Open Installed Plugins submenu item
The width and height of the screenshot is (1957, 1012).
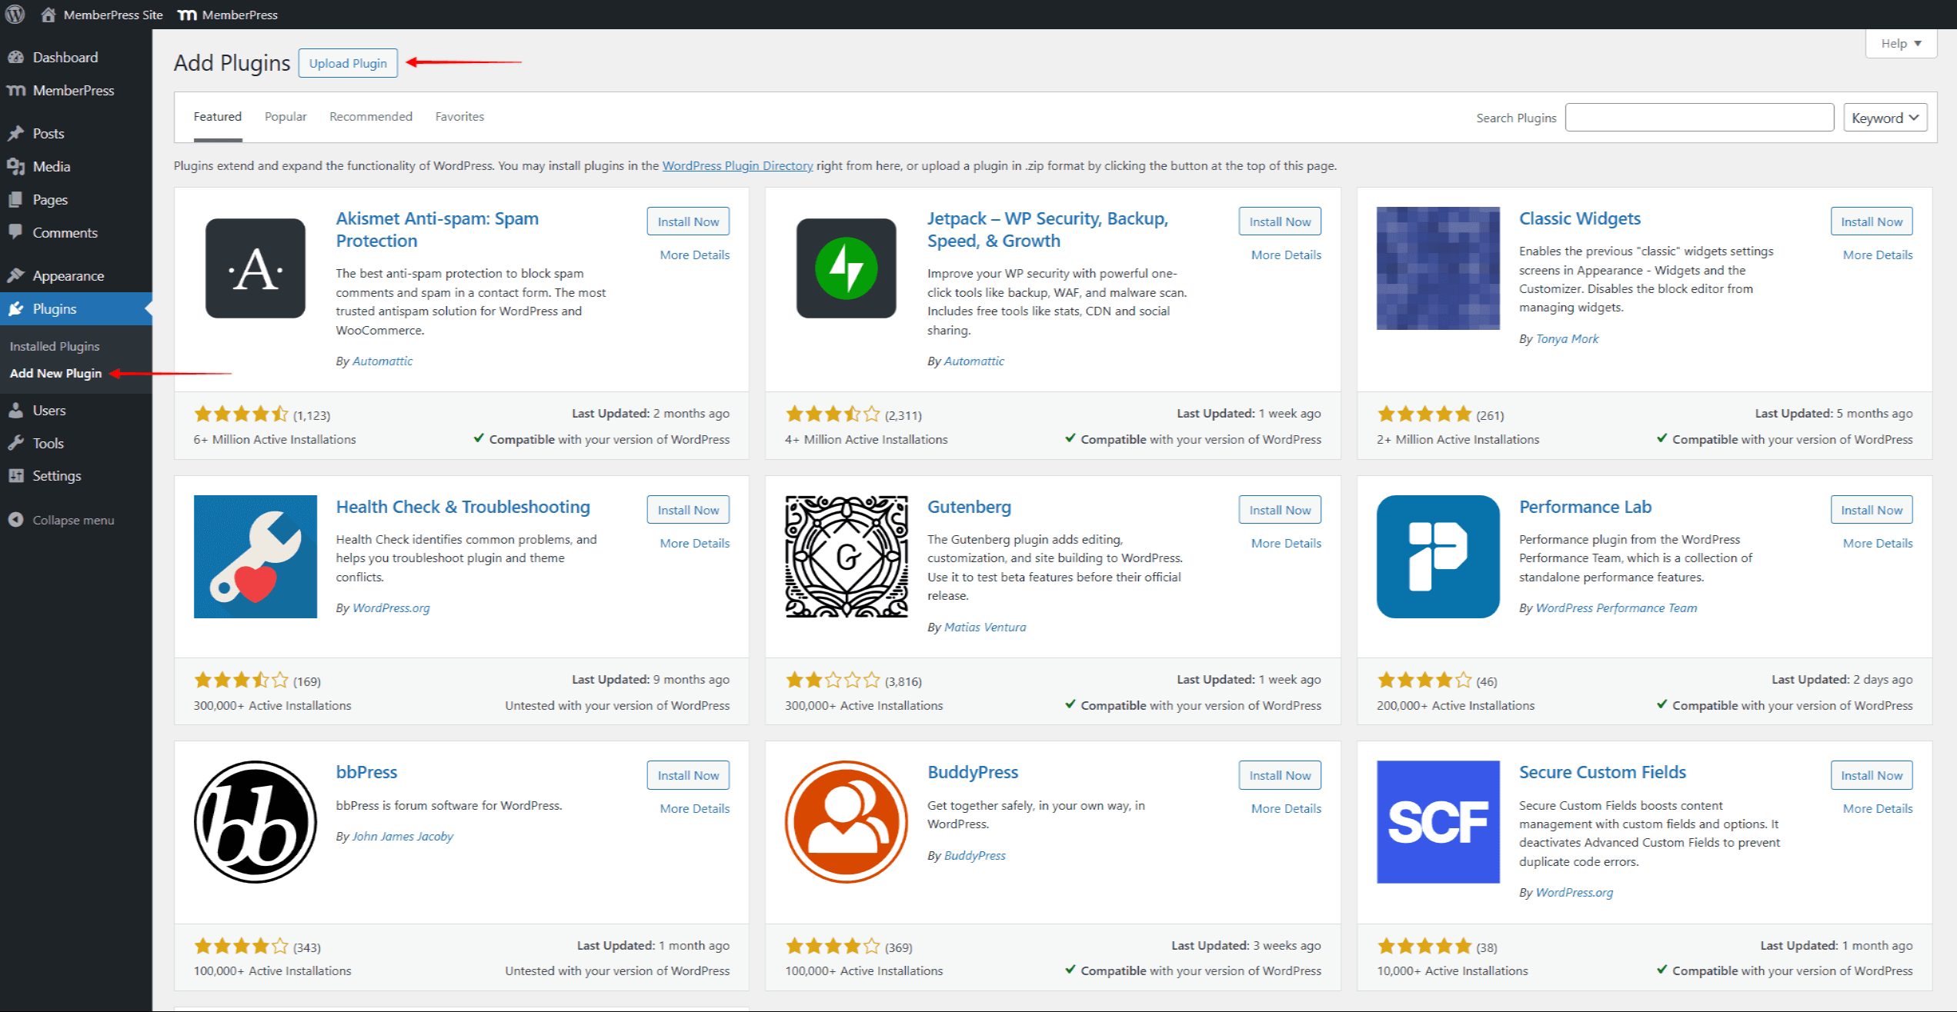(x=55, y=346)
